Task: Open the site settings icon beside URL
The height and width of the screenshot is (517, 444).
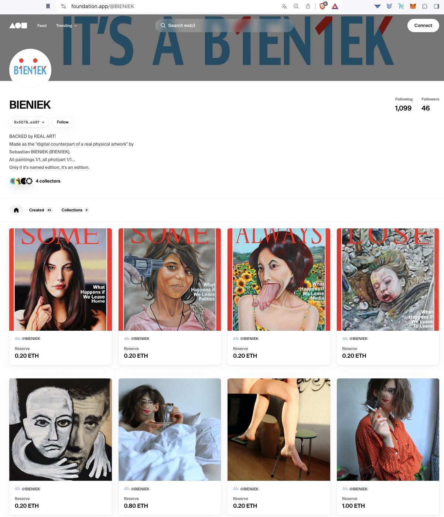Action: [64, 6]
